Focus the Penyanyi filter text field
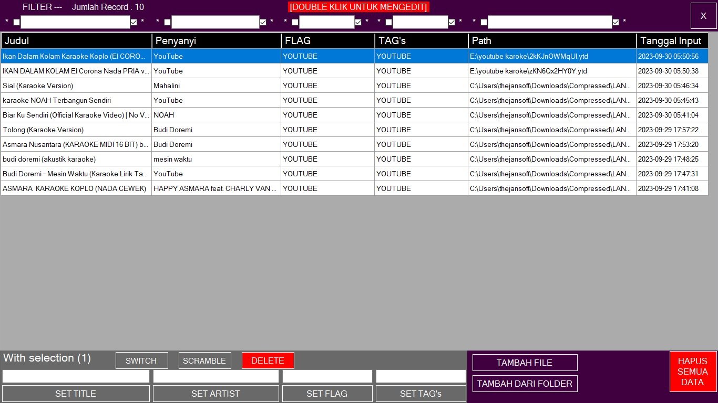This screenshot has width=718, height=403. coord(216,22)
